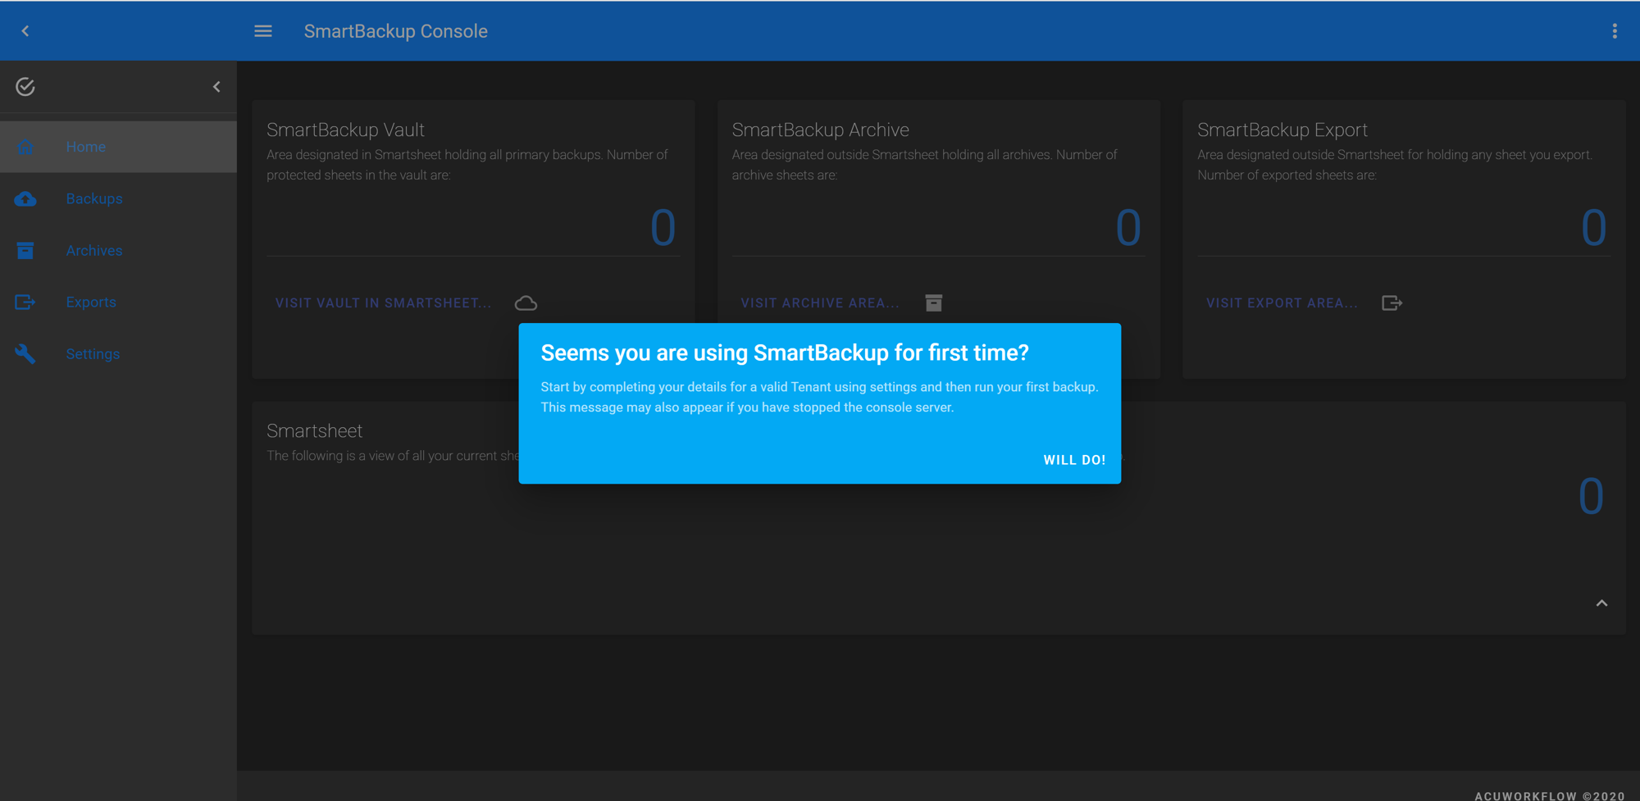
Task: Click the Archives box icon
Action: (x=25, y=251)
